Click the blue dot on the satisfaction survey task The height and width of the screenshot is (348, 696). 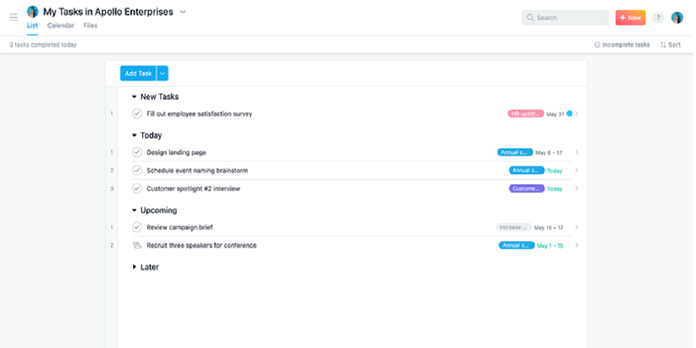pyautogui.click(x=570, y=114)
